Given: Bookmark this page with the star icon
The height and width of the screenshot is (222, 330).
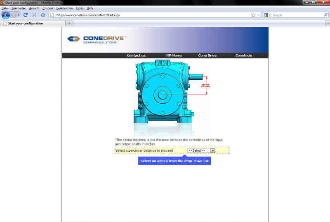Looking at the screenshot, I should (253, 15).
